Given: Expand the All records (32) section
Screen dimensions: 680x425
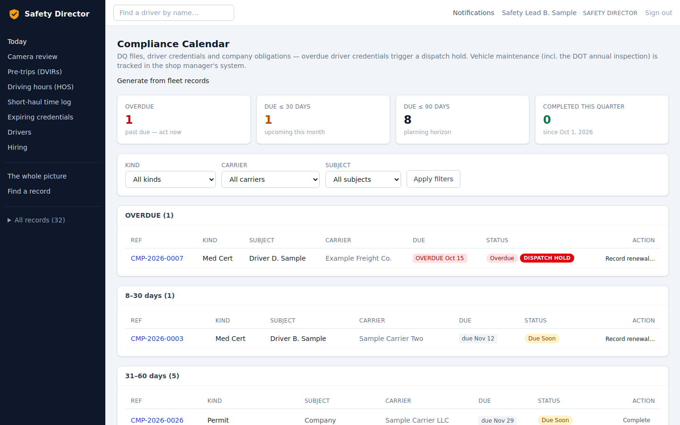Looking at the screenshot, I should (x=36, y=220).
